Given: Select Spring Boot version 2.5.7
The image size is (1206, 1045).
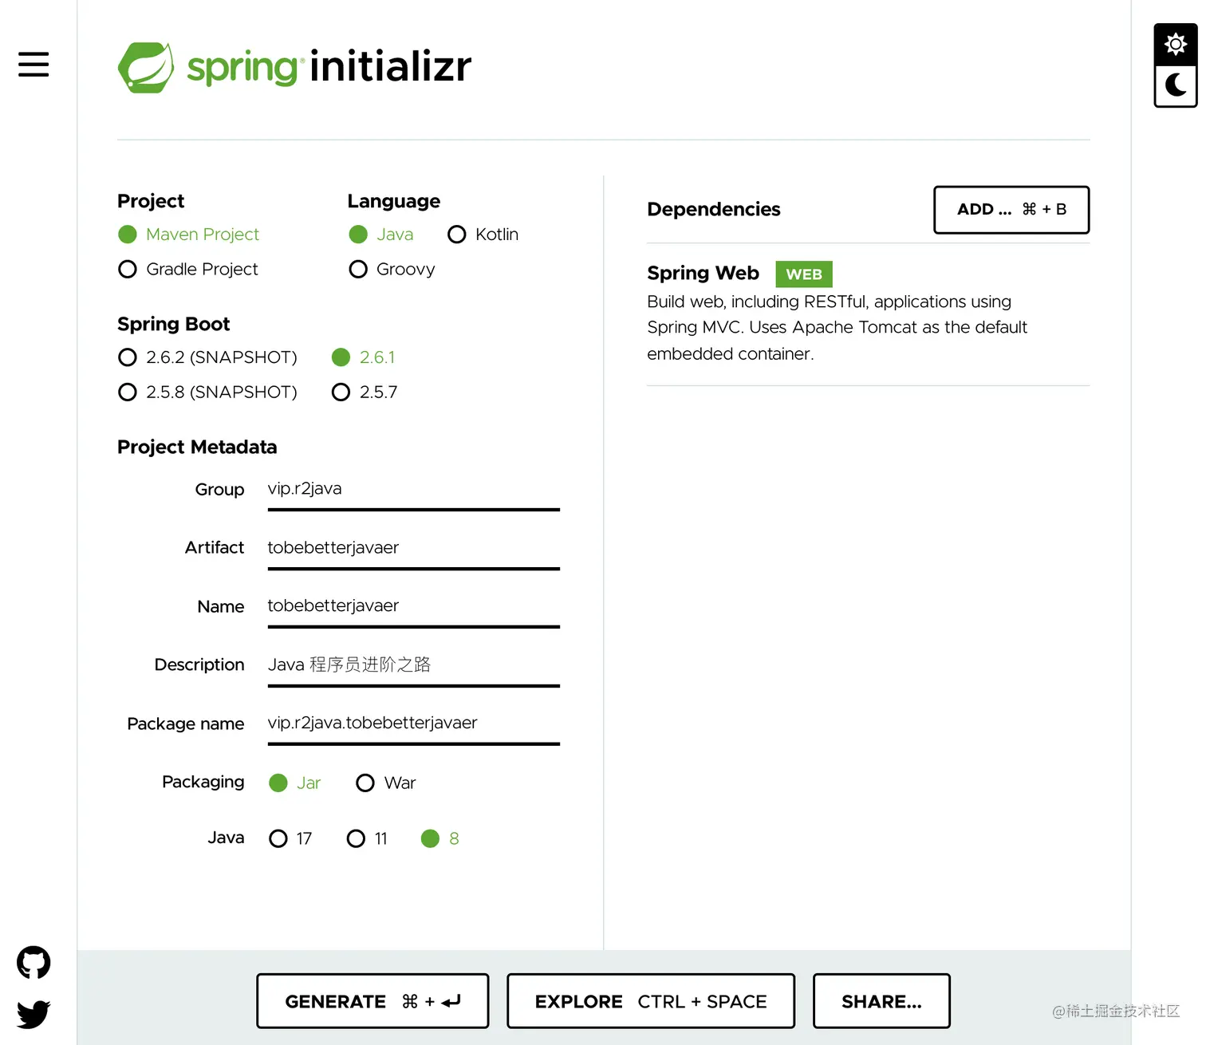Looking at the screenshot, I should (x=365, y=392).
